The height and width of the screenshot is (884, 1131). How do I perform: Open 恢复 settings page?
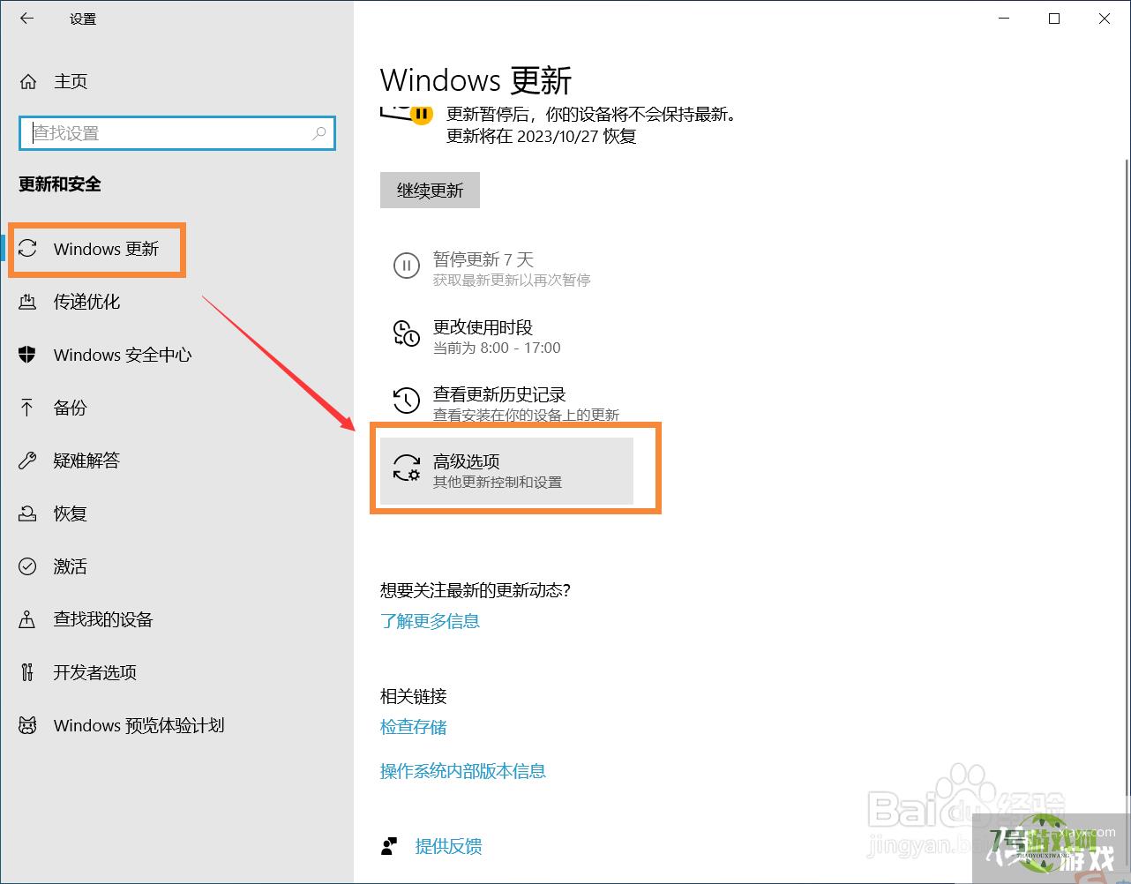(x=71, y=513)
